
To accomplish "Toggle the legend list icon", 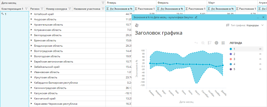I will (223, 43).
